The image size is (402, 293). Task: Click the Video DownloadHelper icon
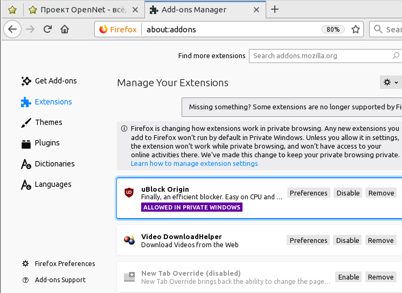129,240
